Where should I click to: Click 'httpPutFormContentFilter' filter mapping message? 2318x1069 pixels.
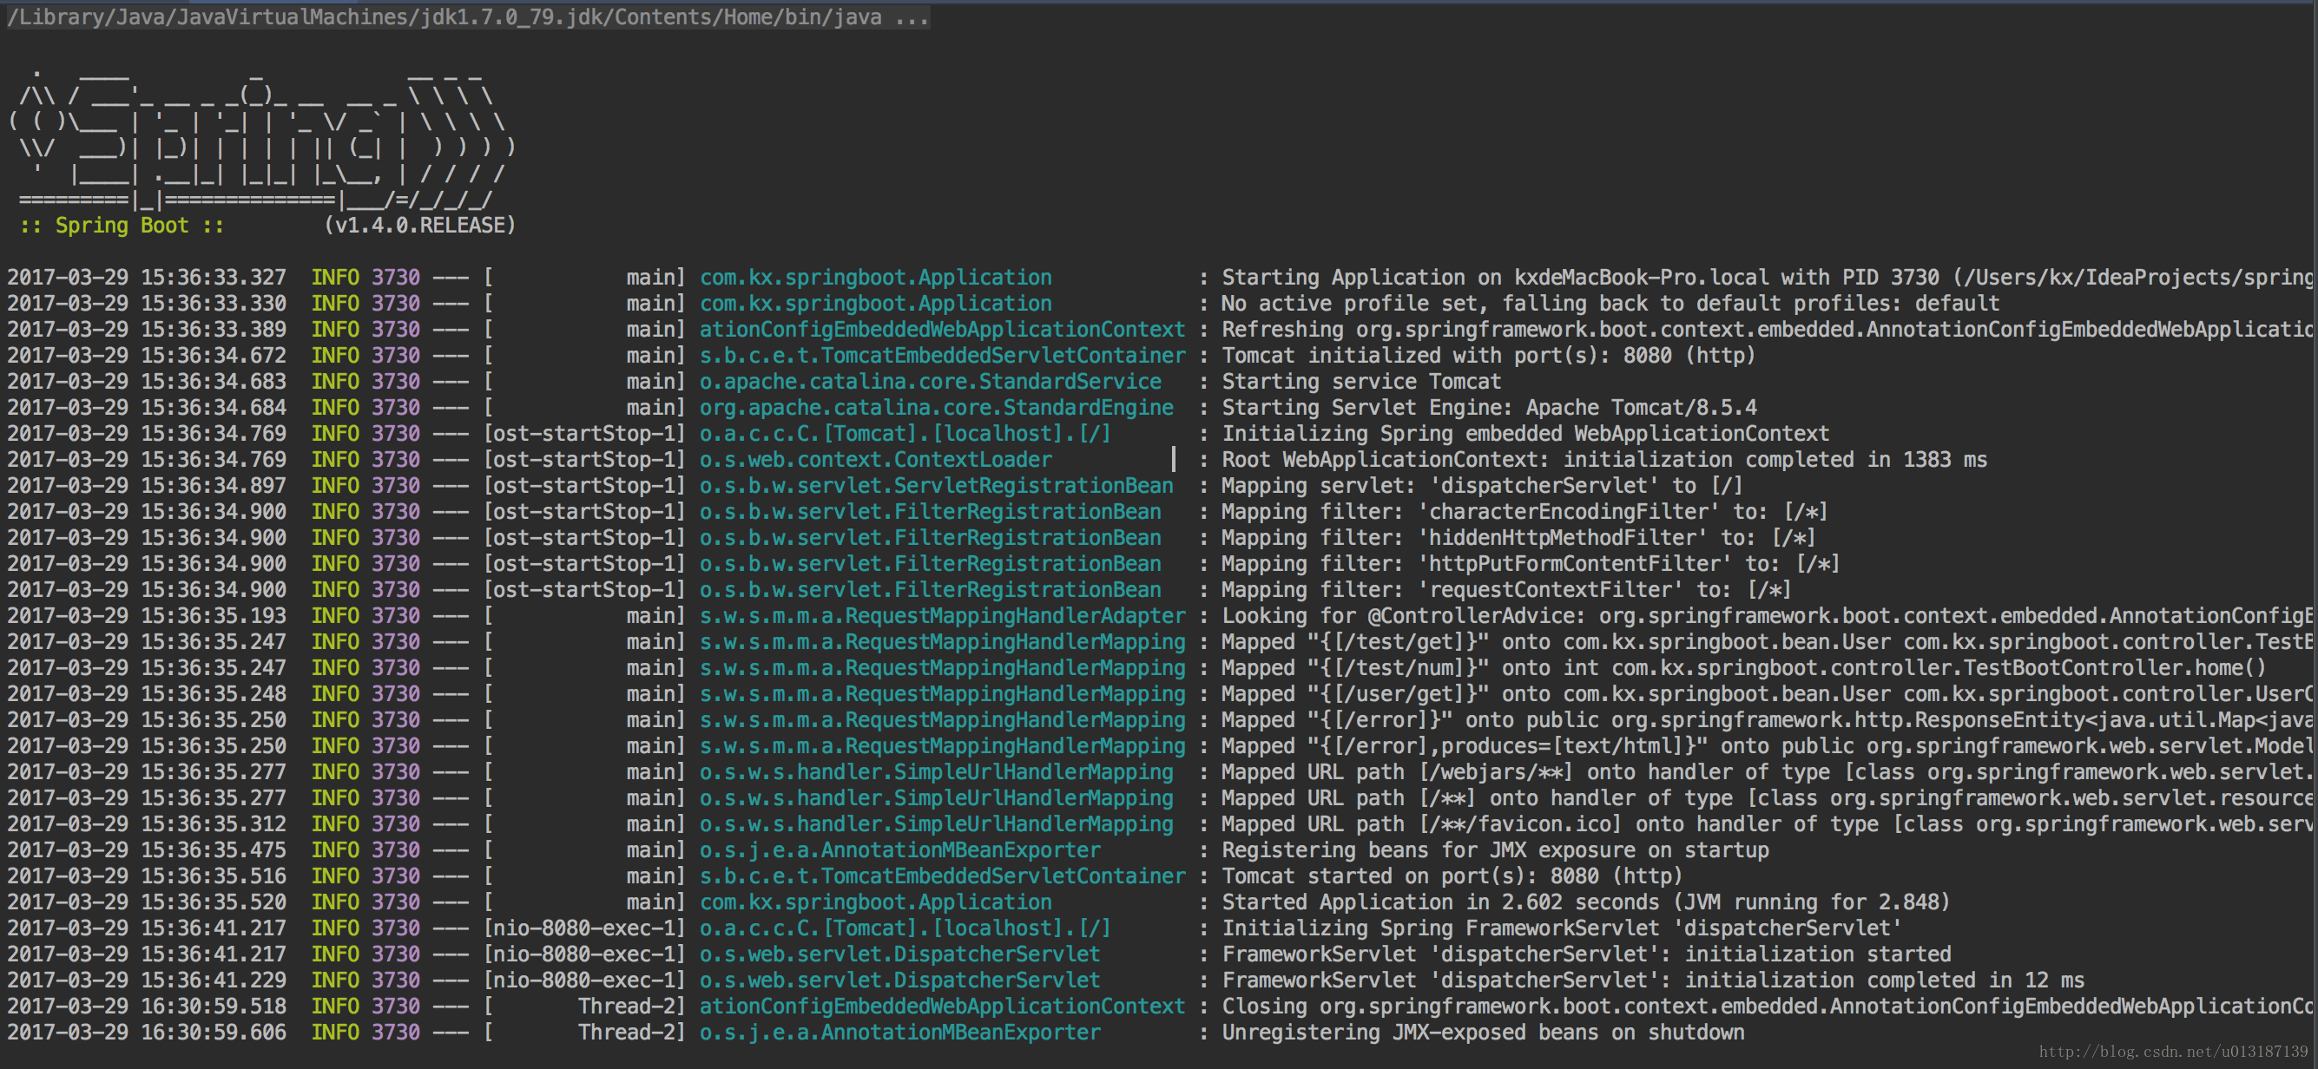coord(1531,565)
